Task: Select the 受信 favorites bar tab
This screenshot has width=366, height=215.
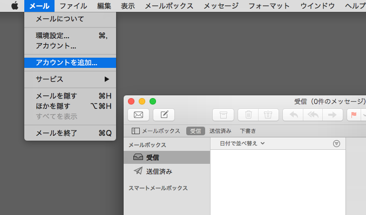Action: [x=195, y=131]
